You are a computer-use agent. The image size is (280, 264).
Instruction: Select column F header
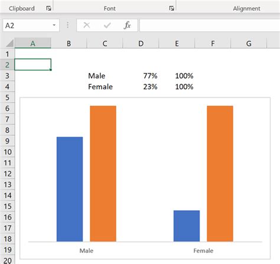(x=213, y=43)
